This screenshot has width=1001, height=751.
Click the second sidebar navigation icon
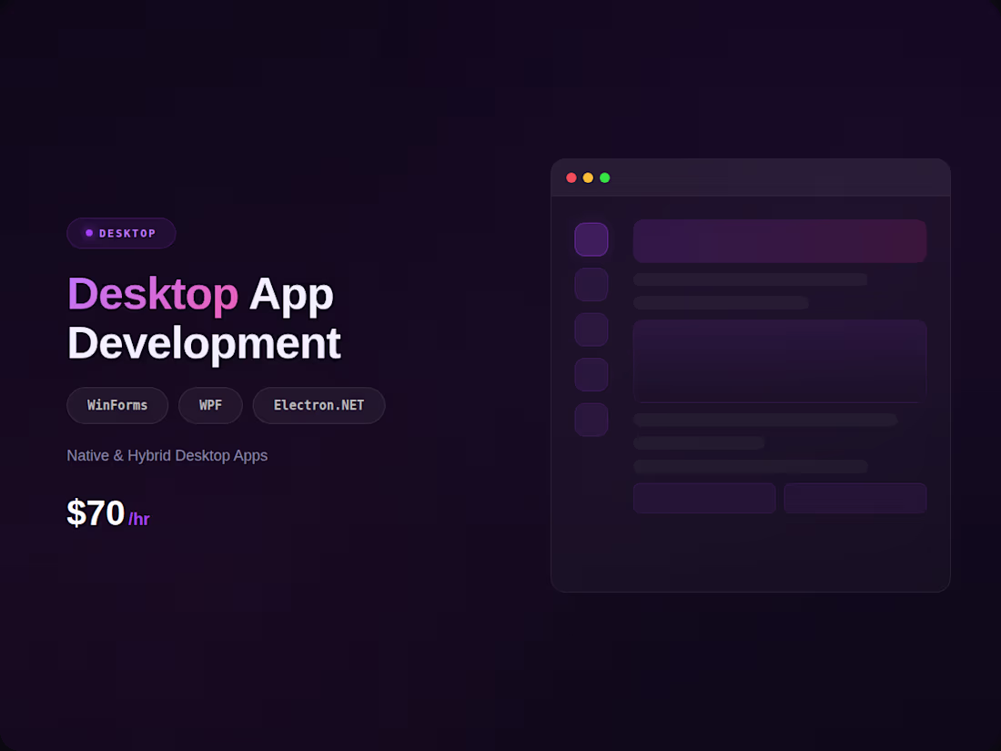click(x=591, y=284)
